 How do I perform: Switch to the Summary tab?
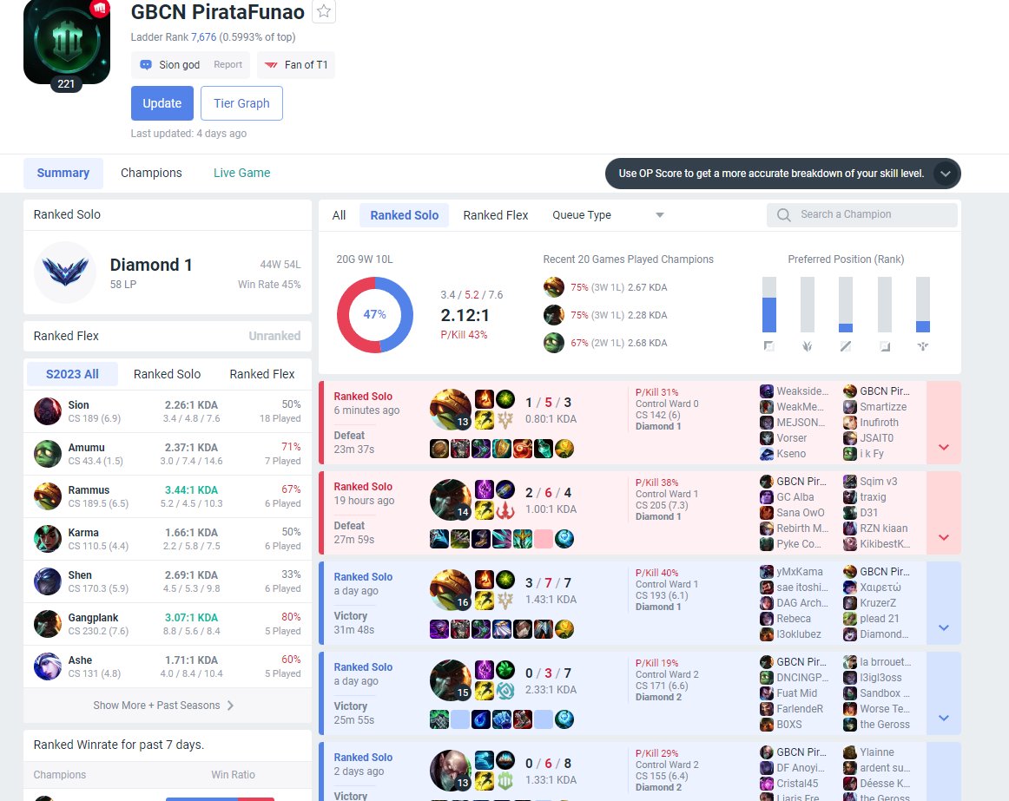[x=63, y=173]
